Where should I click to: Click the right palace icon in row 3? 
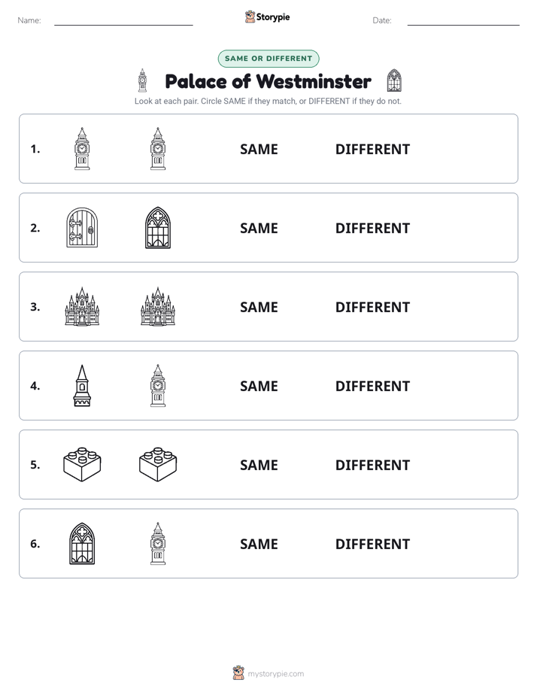pyautogui.click(x=158, y=306)
